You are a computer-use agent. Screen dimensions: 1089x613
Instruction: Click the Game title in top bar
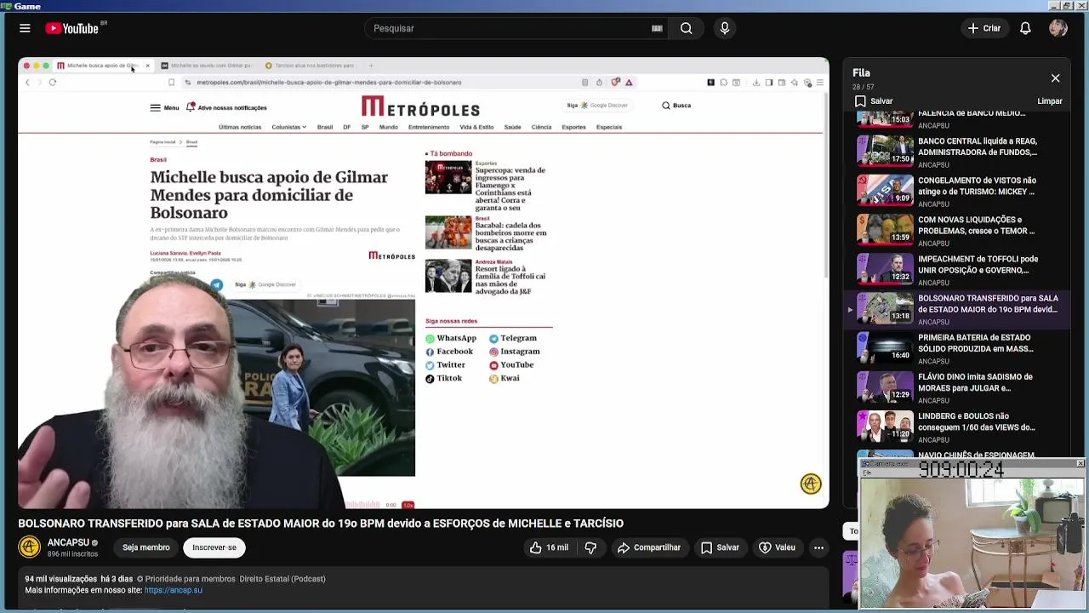27,6
